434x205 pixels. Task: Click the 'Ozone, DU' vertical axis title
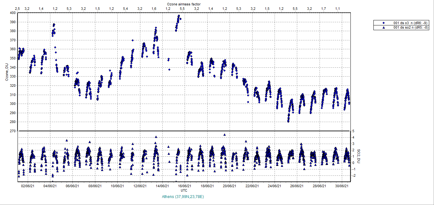point(6,72)
